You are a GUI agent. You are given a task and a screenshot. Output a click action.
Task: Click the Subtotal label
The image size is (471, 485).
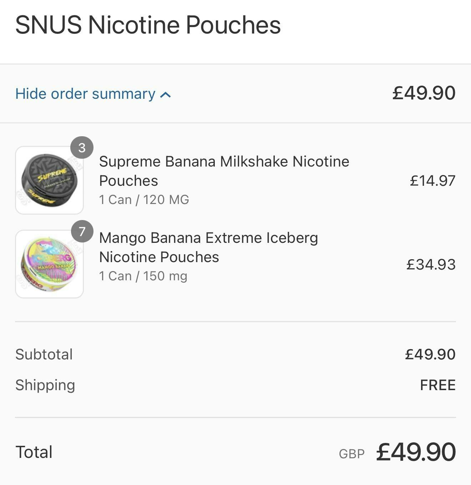[x=44, y=354]
